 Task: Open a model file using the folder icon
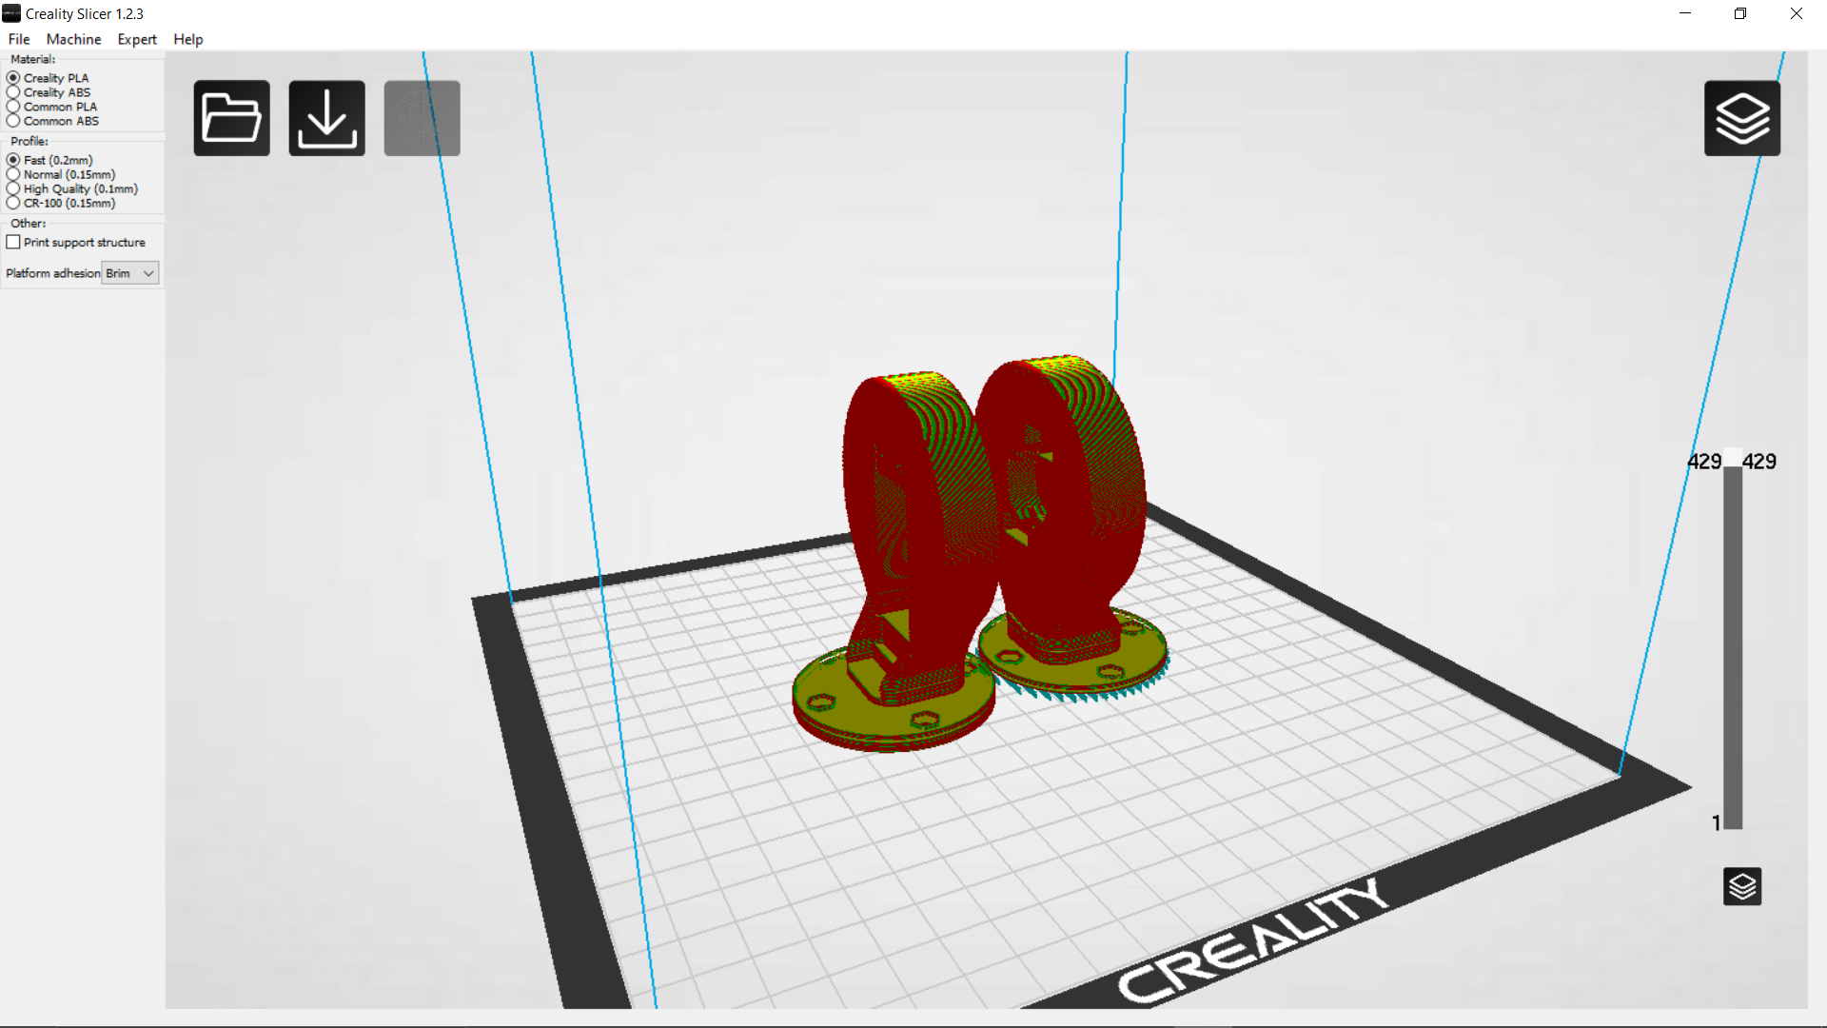pyautogui.click(x=231, y=117)
